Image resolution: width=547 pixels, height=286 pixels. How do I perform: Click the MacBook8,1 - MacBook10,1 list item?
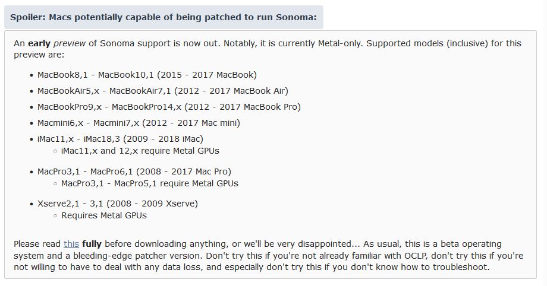pos(147,75)
